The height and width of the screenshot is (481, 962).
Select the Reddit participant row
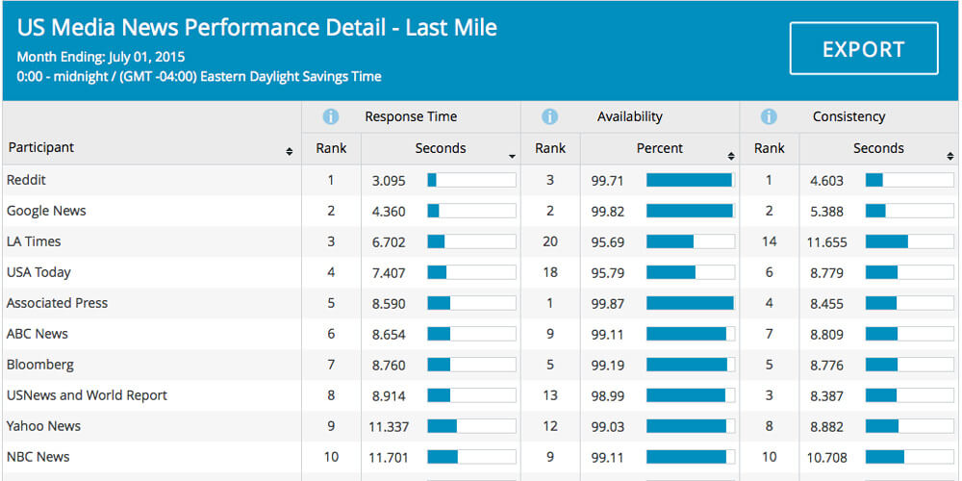point(481,181)
